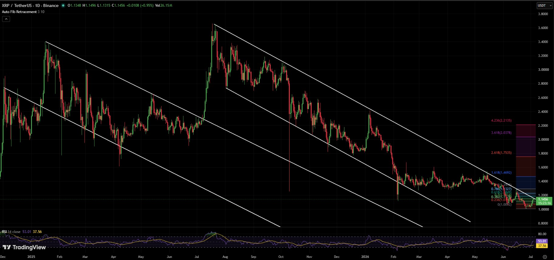Click the 3.8000 price axis label

(543, 14)
